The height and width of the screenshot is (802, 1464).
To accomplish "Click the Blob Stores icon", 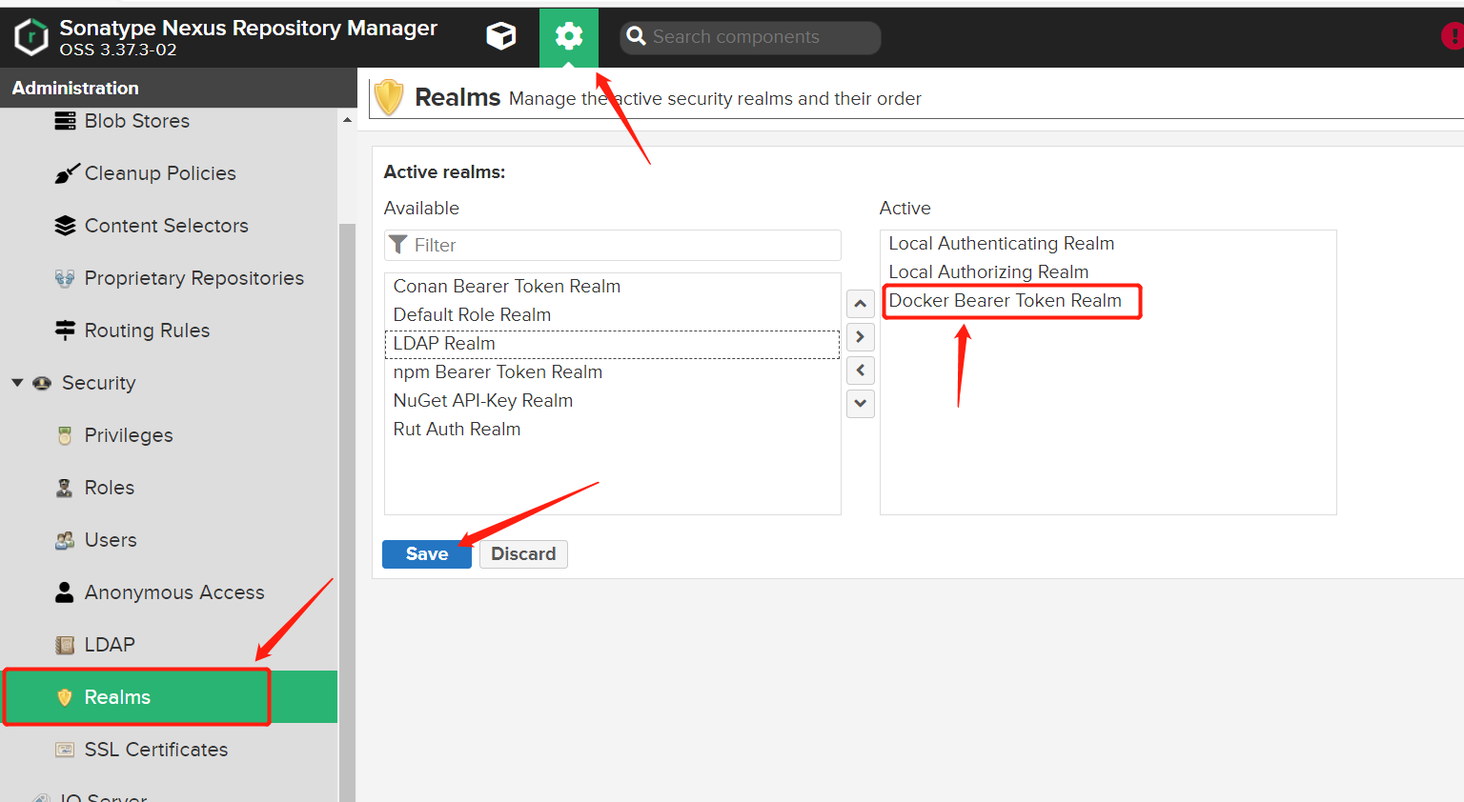I will [65, 121].
